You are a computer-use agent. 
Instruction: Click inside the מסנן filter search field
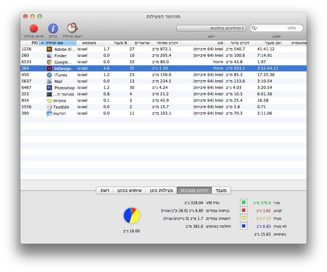click(x=277, y=28)
